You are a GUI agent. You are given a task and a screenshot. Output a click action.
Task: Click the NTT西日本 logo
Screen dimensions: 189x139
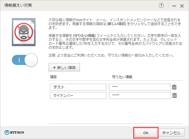[x=14, y=132]
